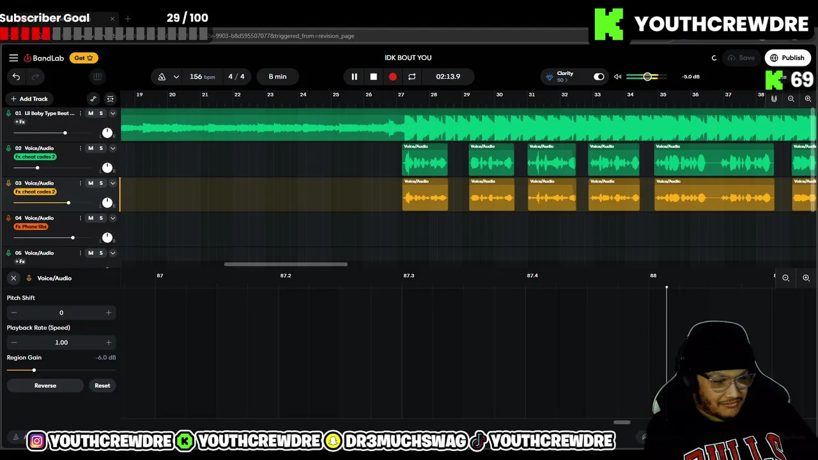Adjust the pan knob of track 04
This screenshot has width=818, height=460.
(x=107, y=238)
